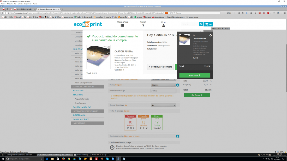Image resolution: width=287 pixels, height=161 pixels.
Task: Open new browser tab with plus
Action: click(62, 9)
